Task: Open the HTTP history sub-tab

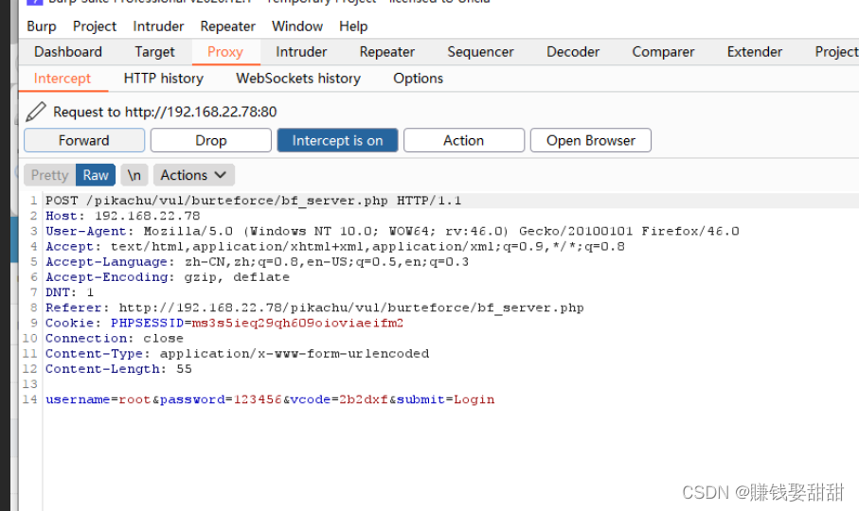Action: pyautogui.click(x=163, y=79)
